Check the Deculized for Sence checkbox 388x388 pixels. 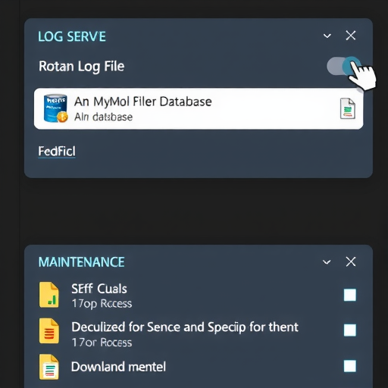(350, 330)
